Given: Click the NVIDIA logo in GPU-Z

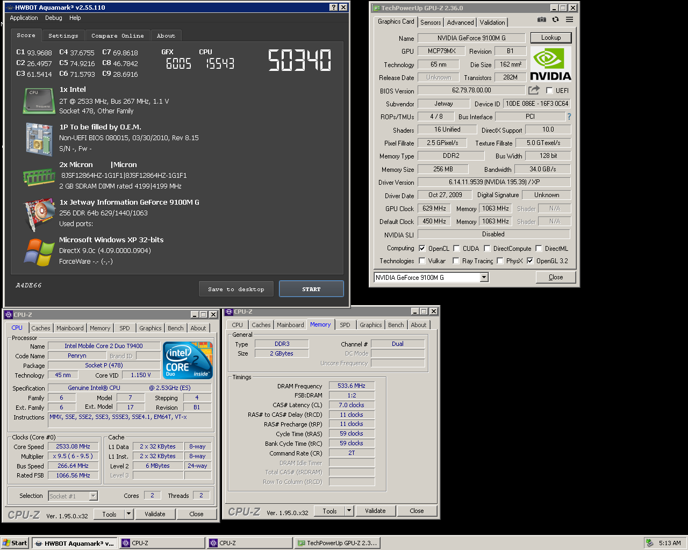Looking at the screenshot, I should click(550, 64).
